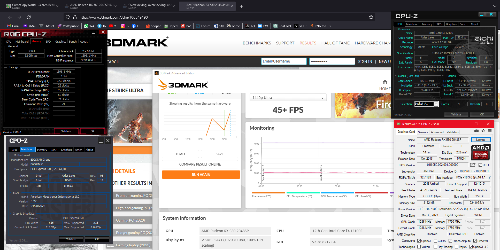This screenshot has height=250, width=500.
Task: Click Frame rate (FPS) orange legend bar
Action: pyautogui.click(x=269, y=193)
